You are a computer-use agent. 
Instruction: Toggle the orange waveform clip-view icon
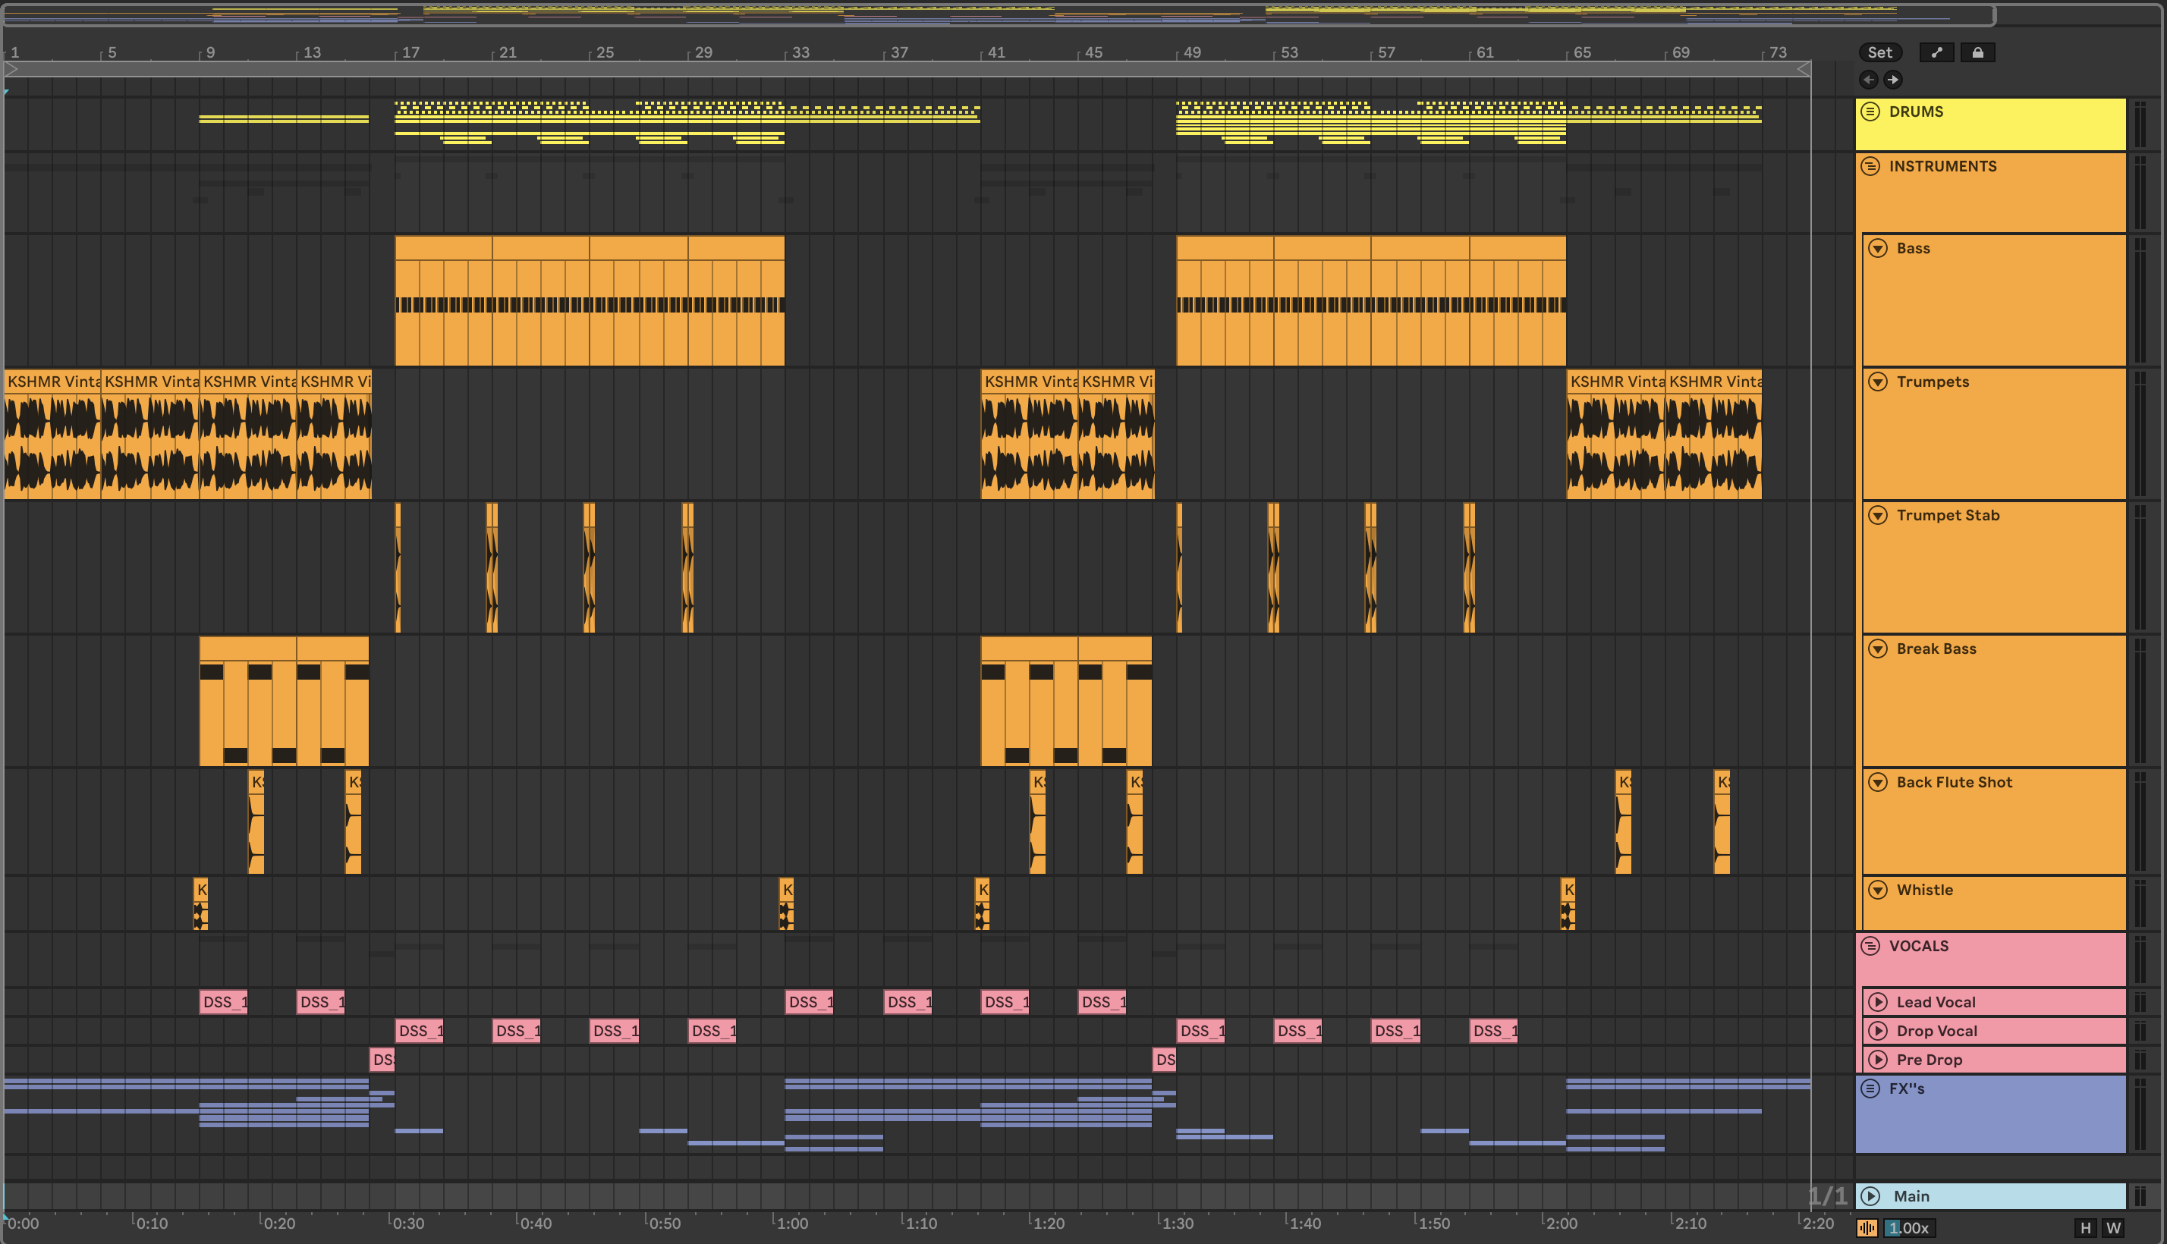tap(1867, 1228)
